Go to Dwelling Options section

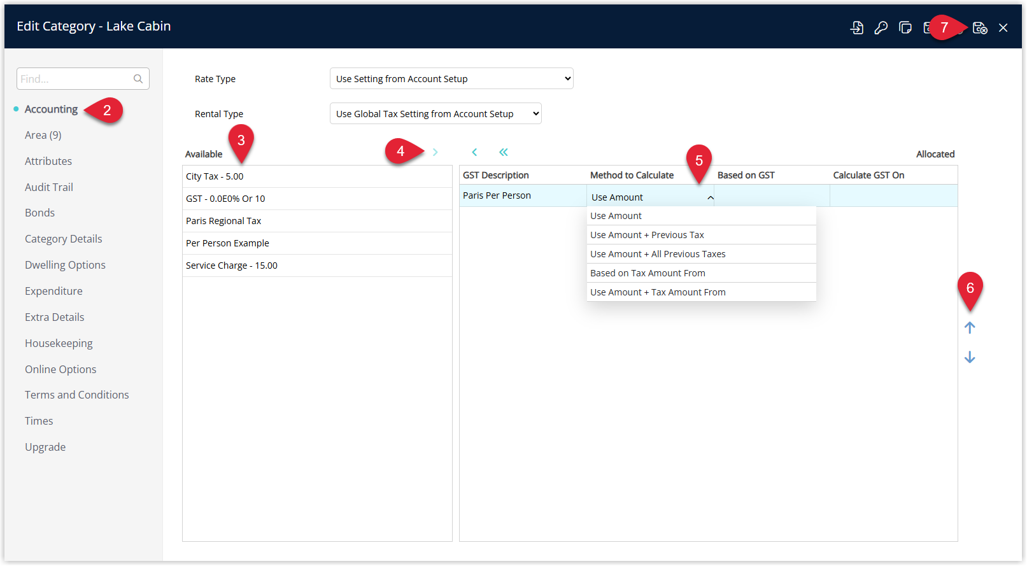tap(65, 265)
